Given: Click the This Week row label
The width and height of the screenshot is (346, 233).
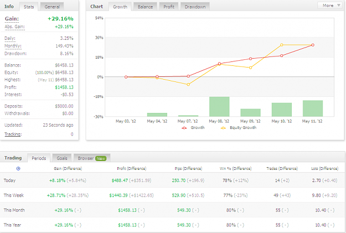Looking at the screenshot, I should pos(14,195).
